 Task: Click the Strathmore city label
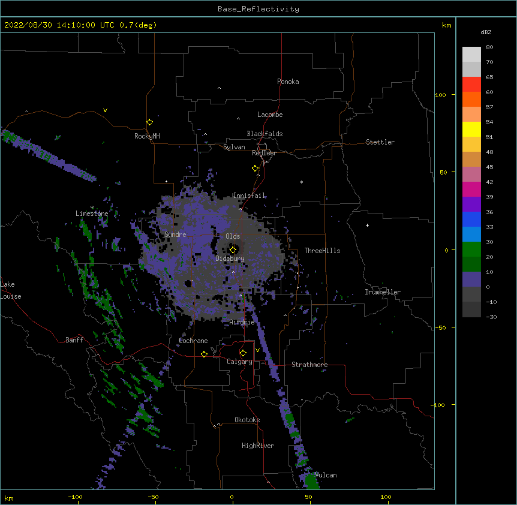point(309,365)
